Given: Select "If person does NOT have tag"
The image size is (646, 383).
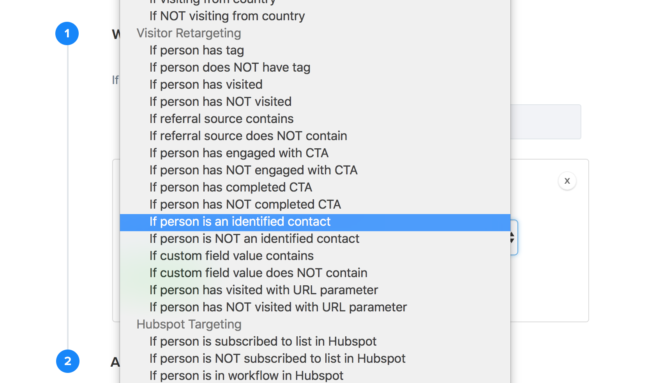Looking at the screenshot, I should point(229,67).
